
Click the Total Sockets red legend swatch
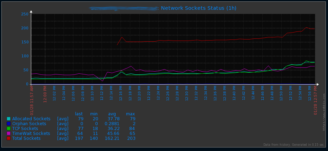pos(8,138)
